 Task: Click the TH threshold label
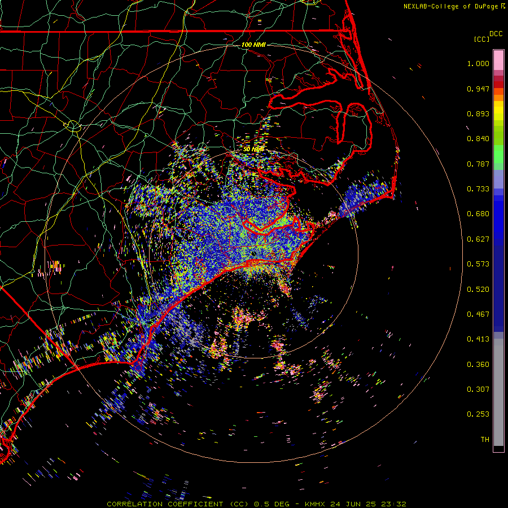pyautogui.click(x=485, y=440)
